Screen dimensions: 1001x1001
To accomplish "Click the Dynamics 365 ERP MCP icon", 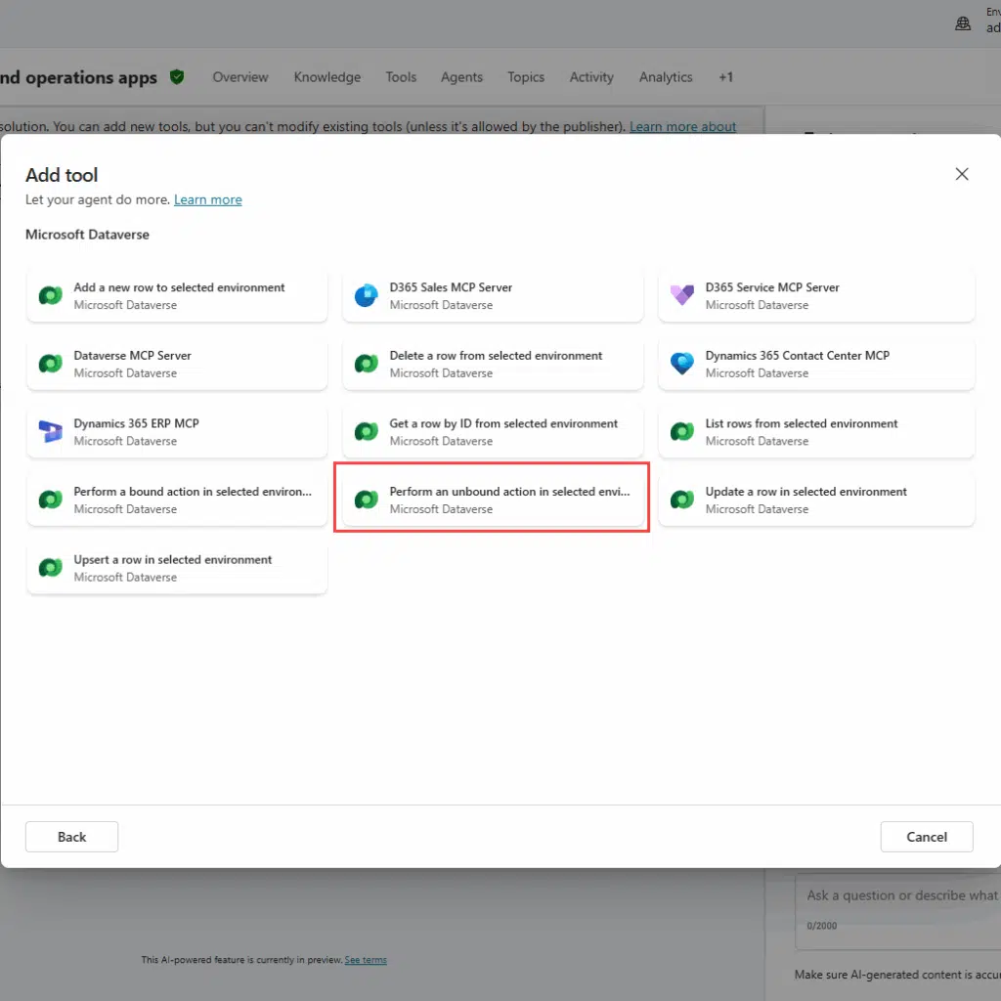I will click(50, 431).
